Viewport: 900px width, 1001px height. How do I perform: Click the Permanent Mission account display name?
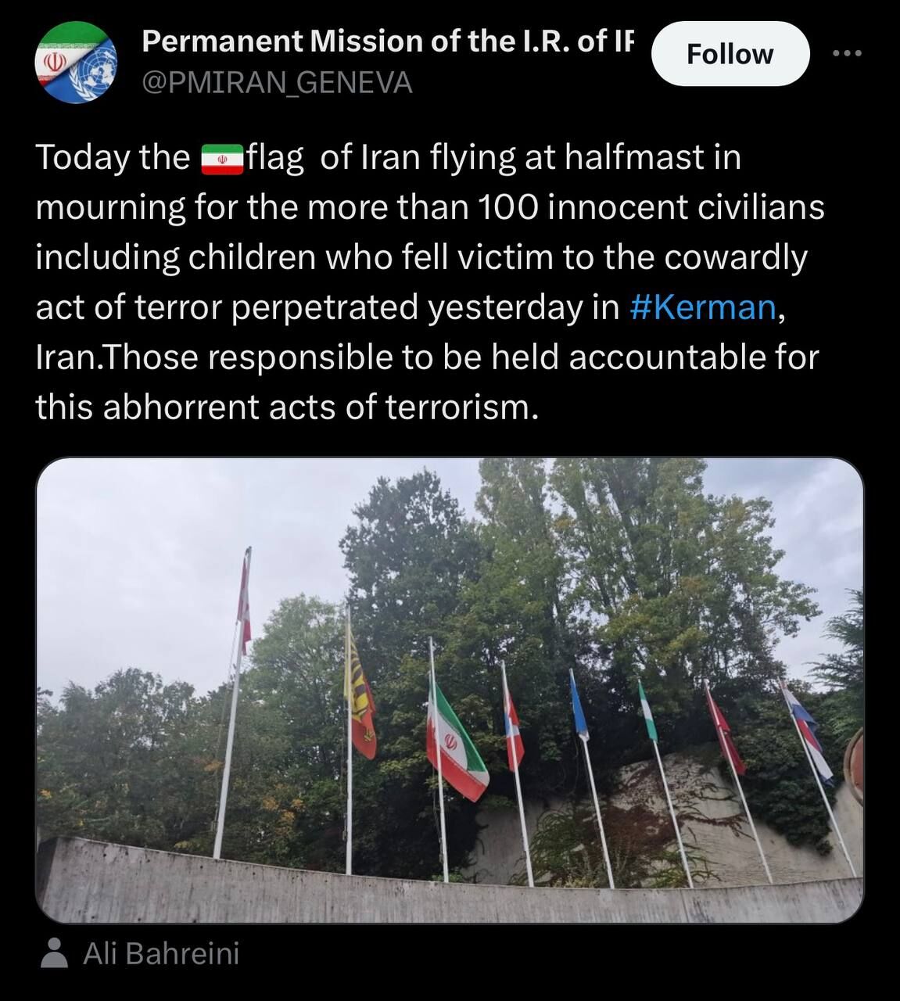point(387,42)
